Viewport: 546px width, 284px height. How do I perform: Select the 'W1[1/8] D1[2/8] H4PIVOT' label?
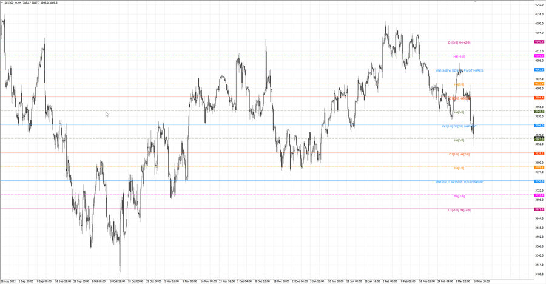pos(459,126)
